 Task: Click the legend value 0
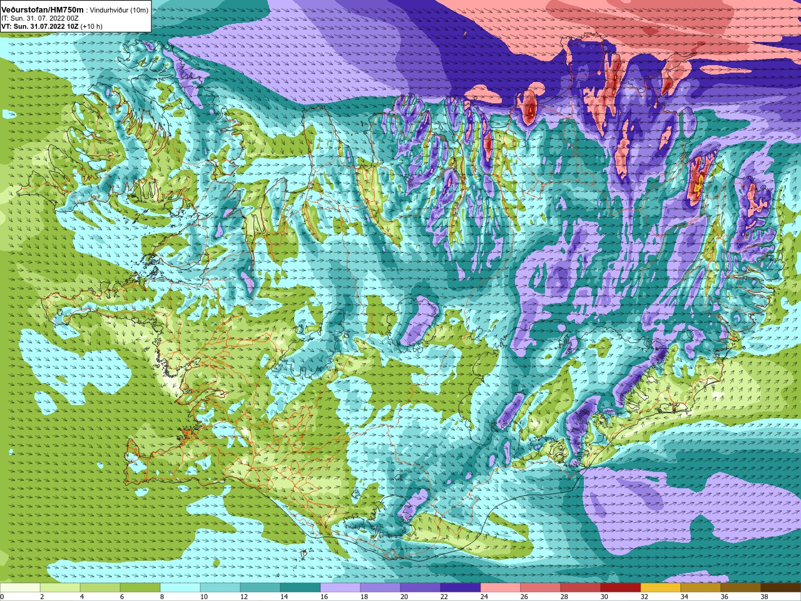[x=3, y=597]
